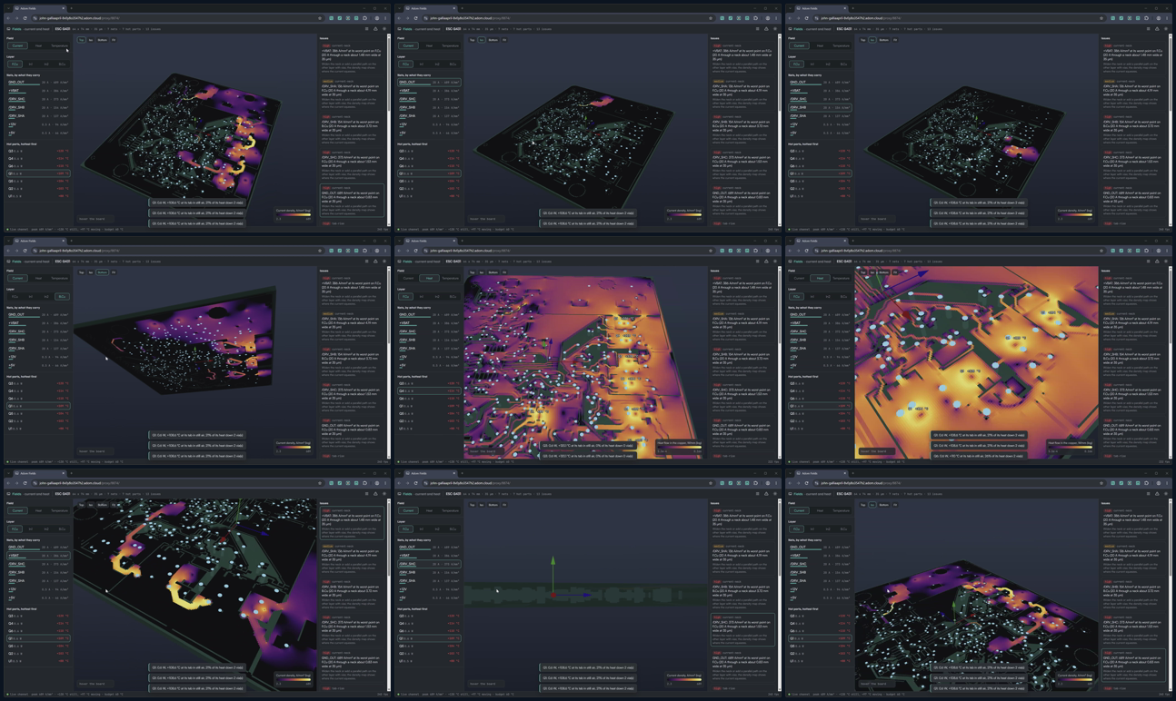Click the star bookmark icon in bottom-left window
The height and width of the screenshot is (701, 1176).
point(319,483)
